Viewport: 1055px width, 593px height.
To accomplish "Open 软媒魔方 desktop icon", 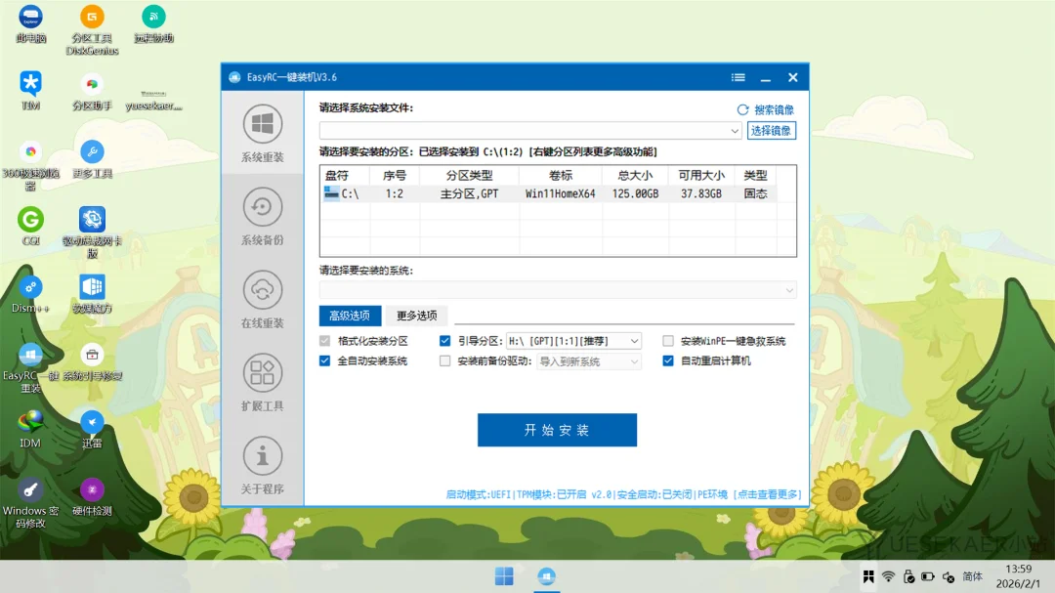I will (x=92, y=294).
